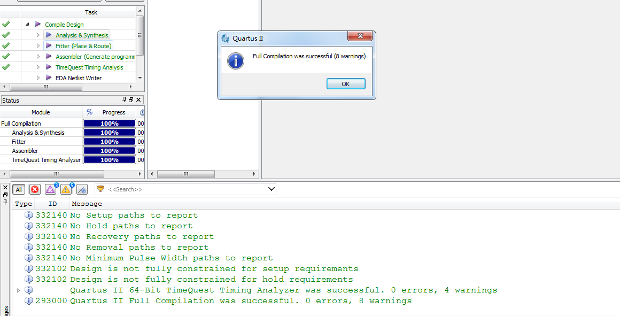The image size is (620, 316).
Task: Toggle the error messages filter
Action: pyautogui.click(x=35, y=189)
